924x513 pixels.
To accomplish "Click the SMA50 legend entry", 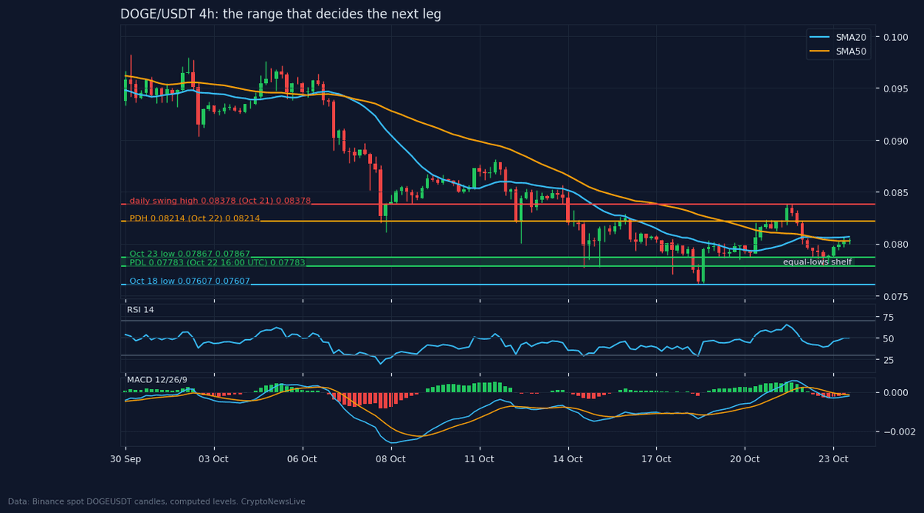I will coord(840,52).
